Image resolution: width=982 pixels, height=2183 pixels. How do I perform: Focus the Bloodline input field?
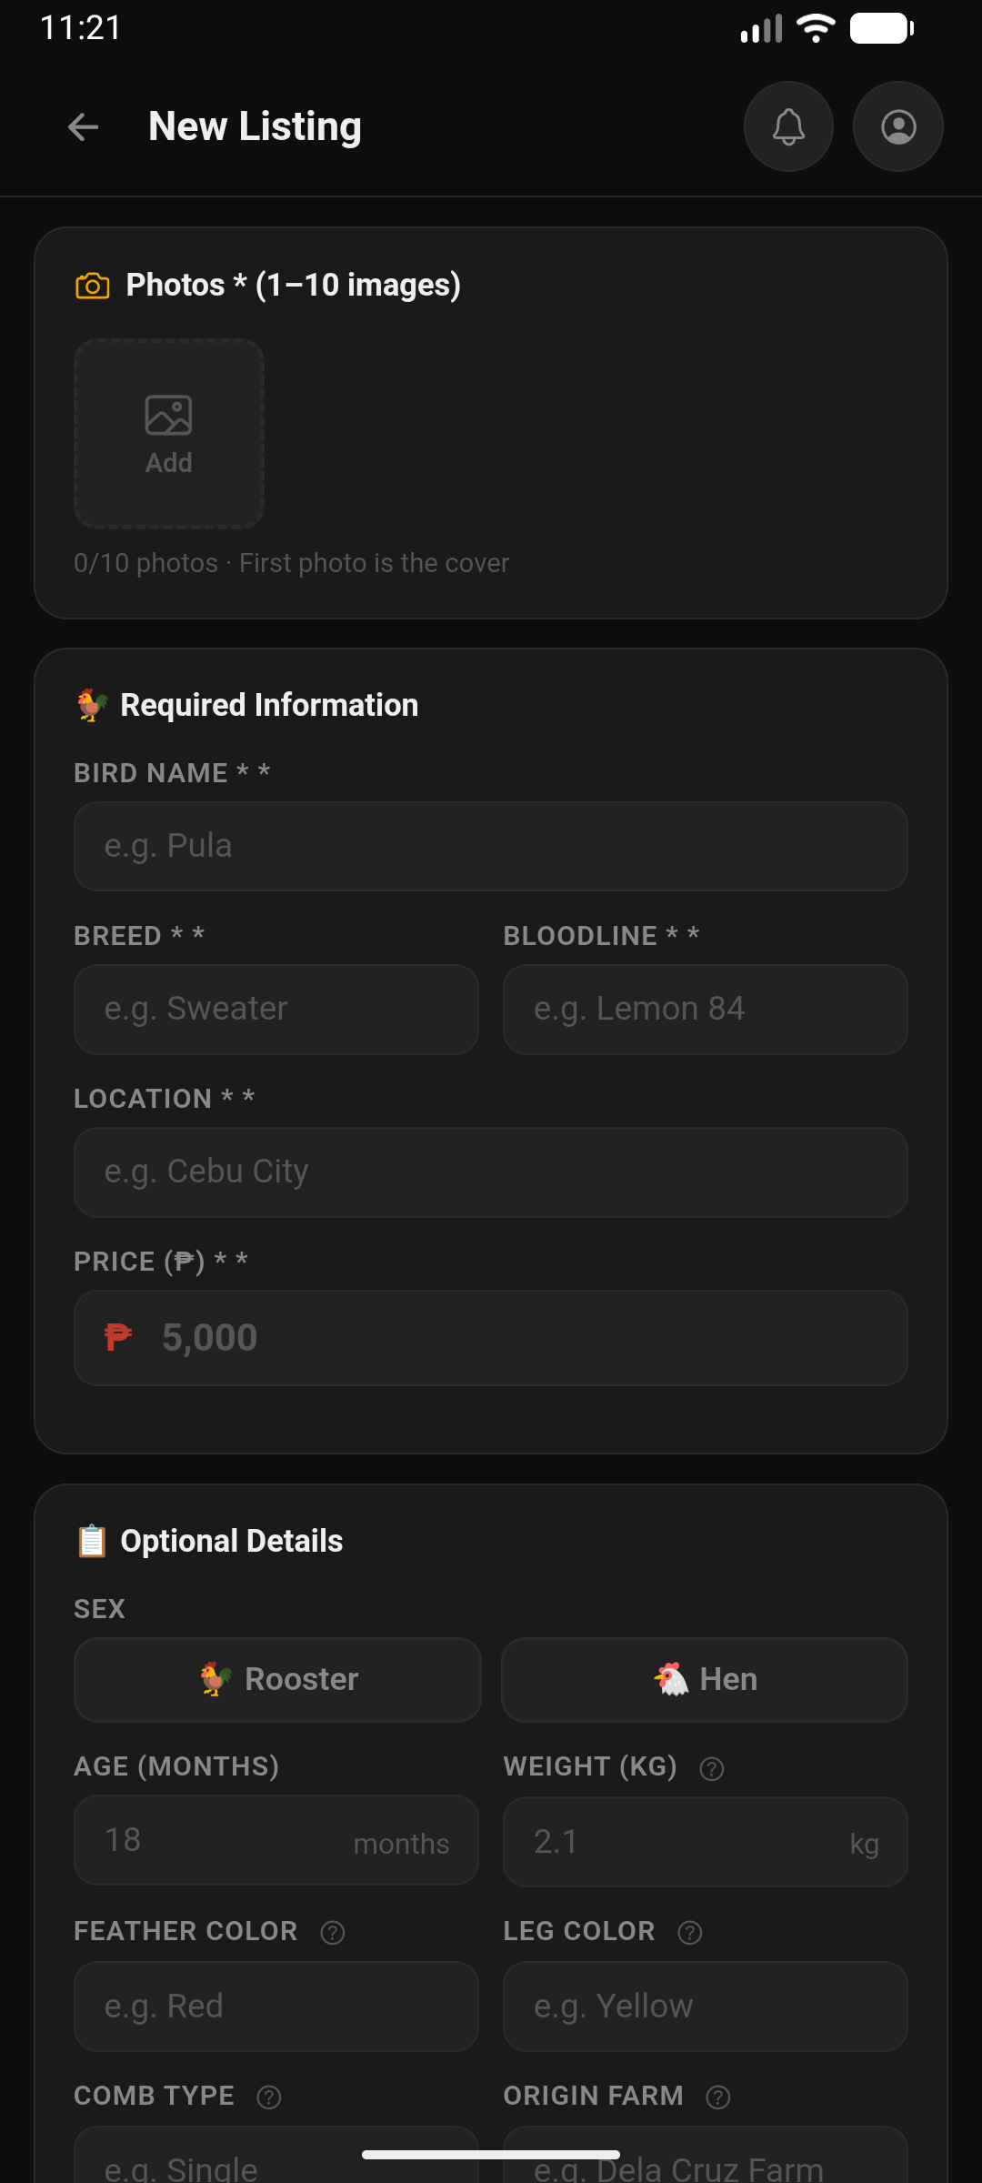tap(705, 1010)
